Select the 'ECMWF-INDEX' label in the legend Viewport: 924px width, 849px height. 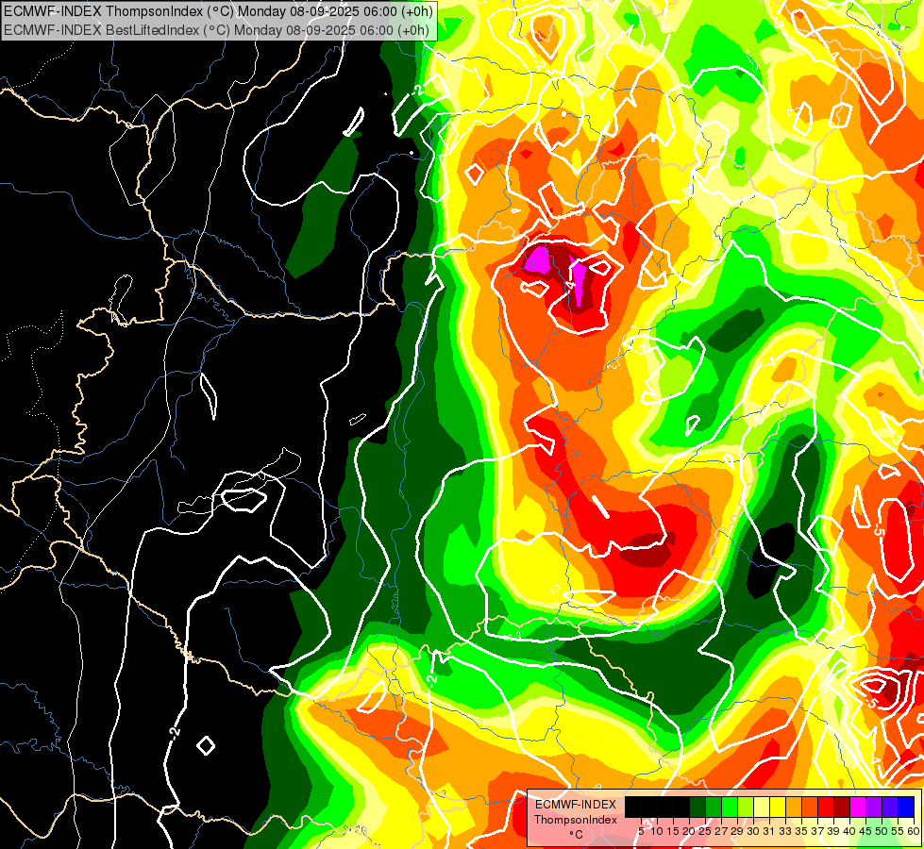click(576, 805)
